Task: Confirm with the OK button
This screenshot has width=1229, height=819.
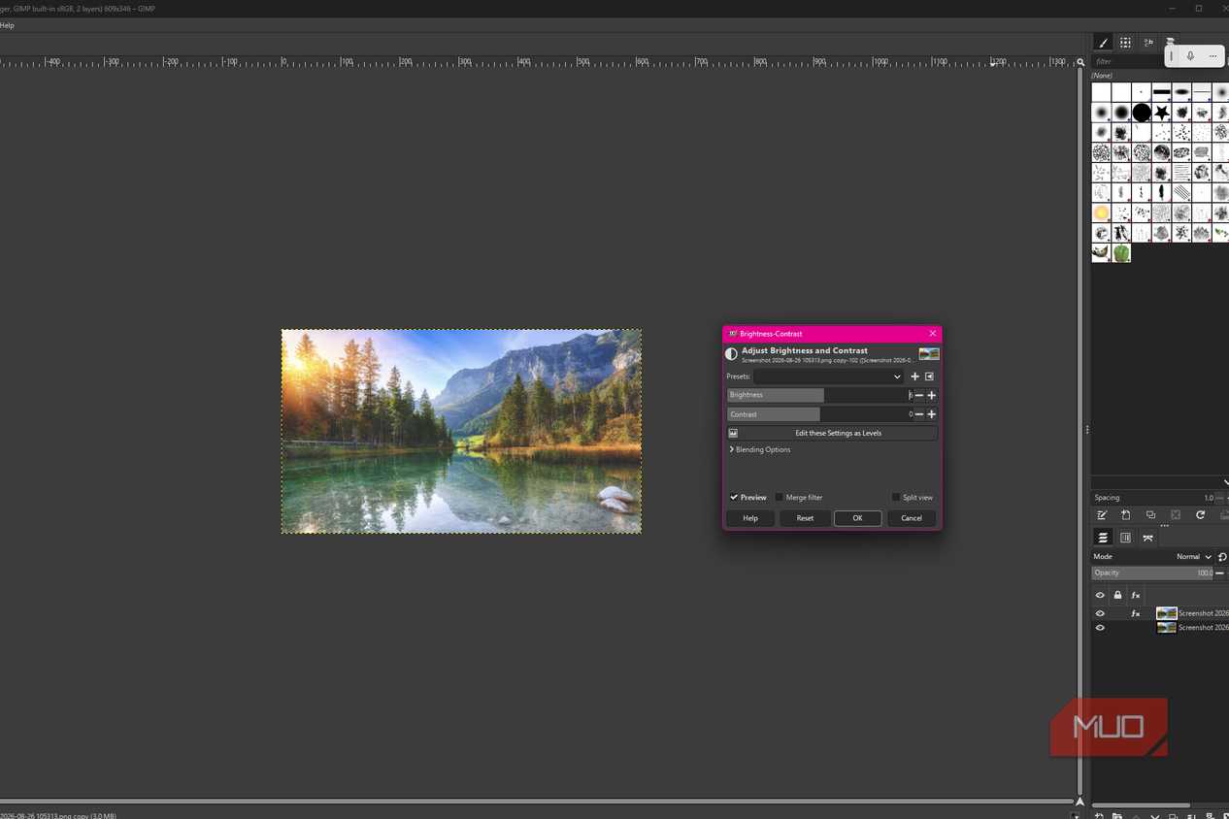Action: [857, 518]
